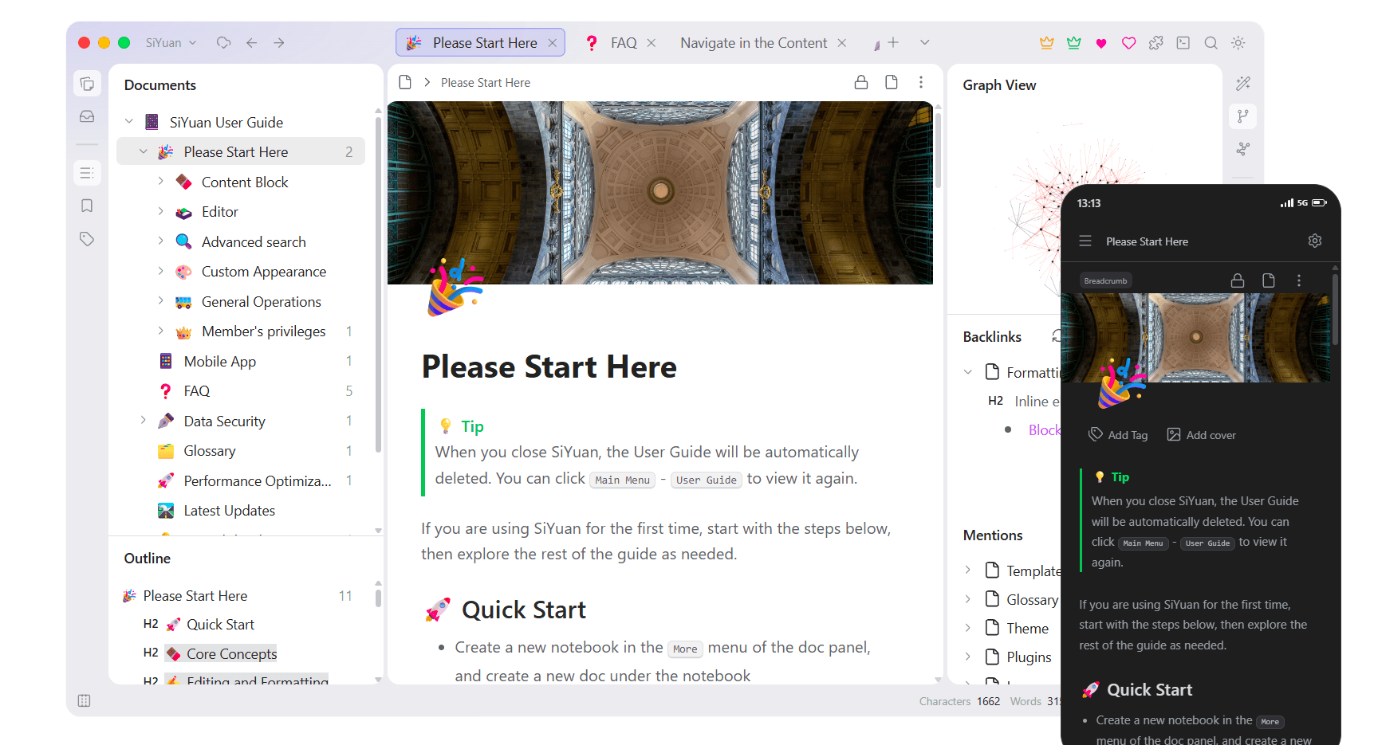
Task: Open Glossary in the document tree
Action: point(210,451)
